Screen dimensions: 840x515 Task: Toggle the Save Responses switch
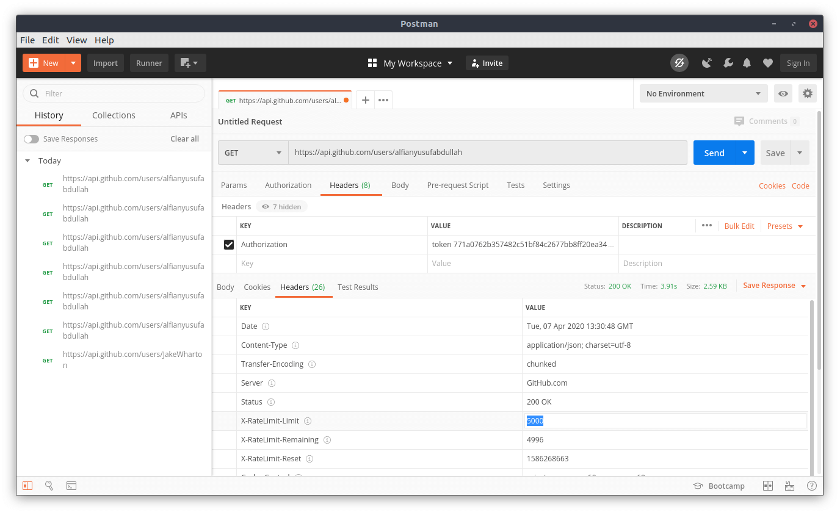[31, 139]
